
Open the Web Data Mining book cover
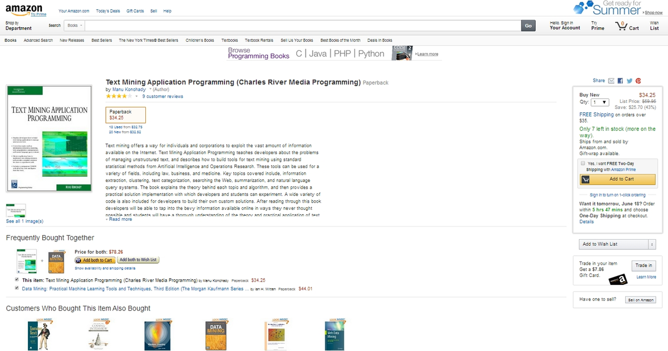point(335,335)
